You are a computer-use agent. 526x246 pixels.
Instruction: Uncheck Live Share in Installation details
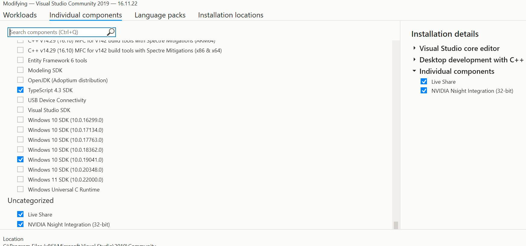point(424,81)
